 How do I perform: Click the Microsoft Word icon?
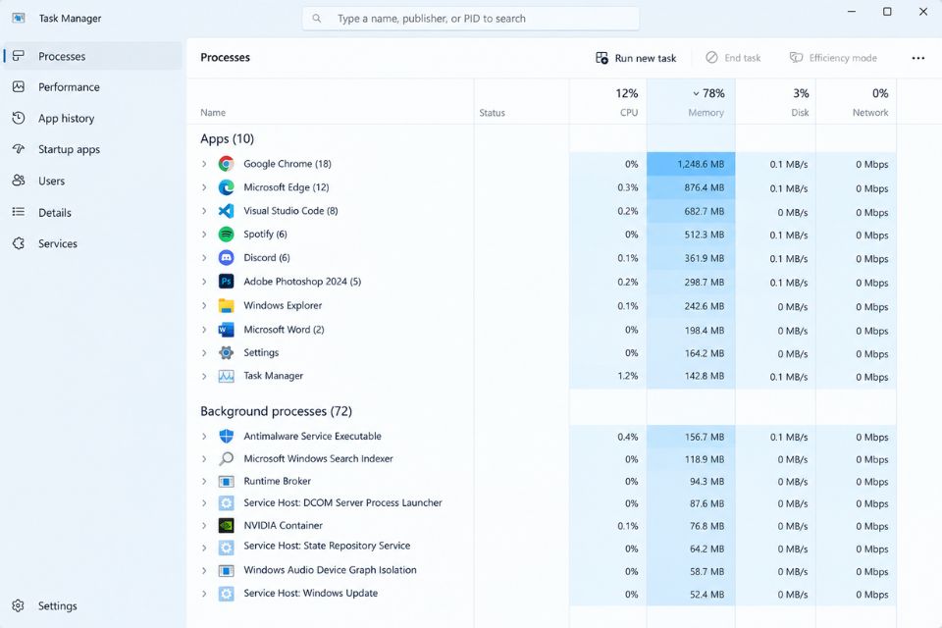226,330
